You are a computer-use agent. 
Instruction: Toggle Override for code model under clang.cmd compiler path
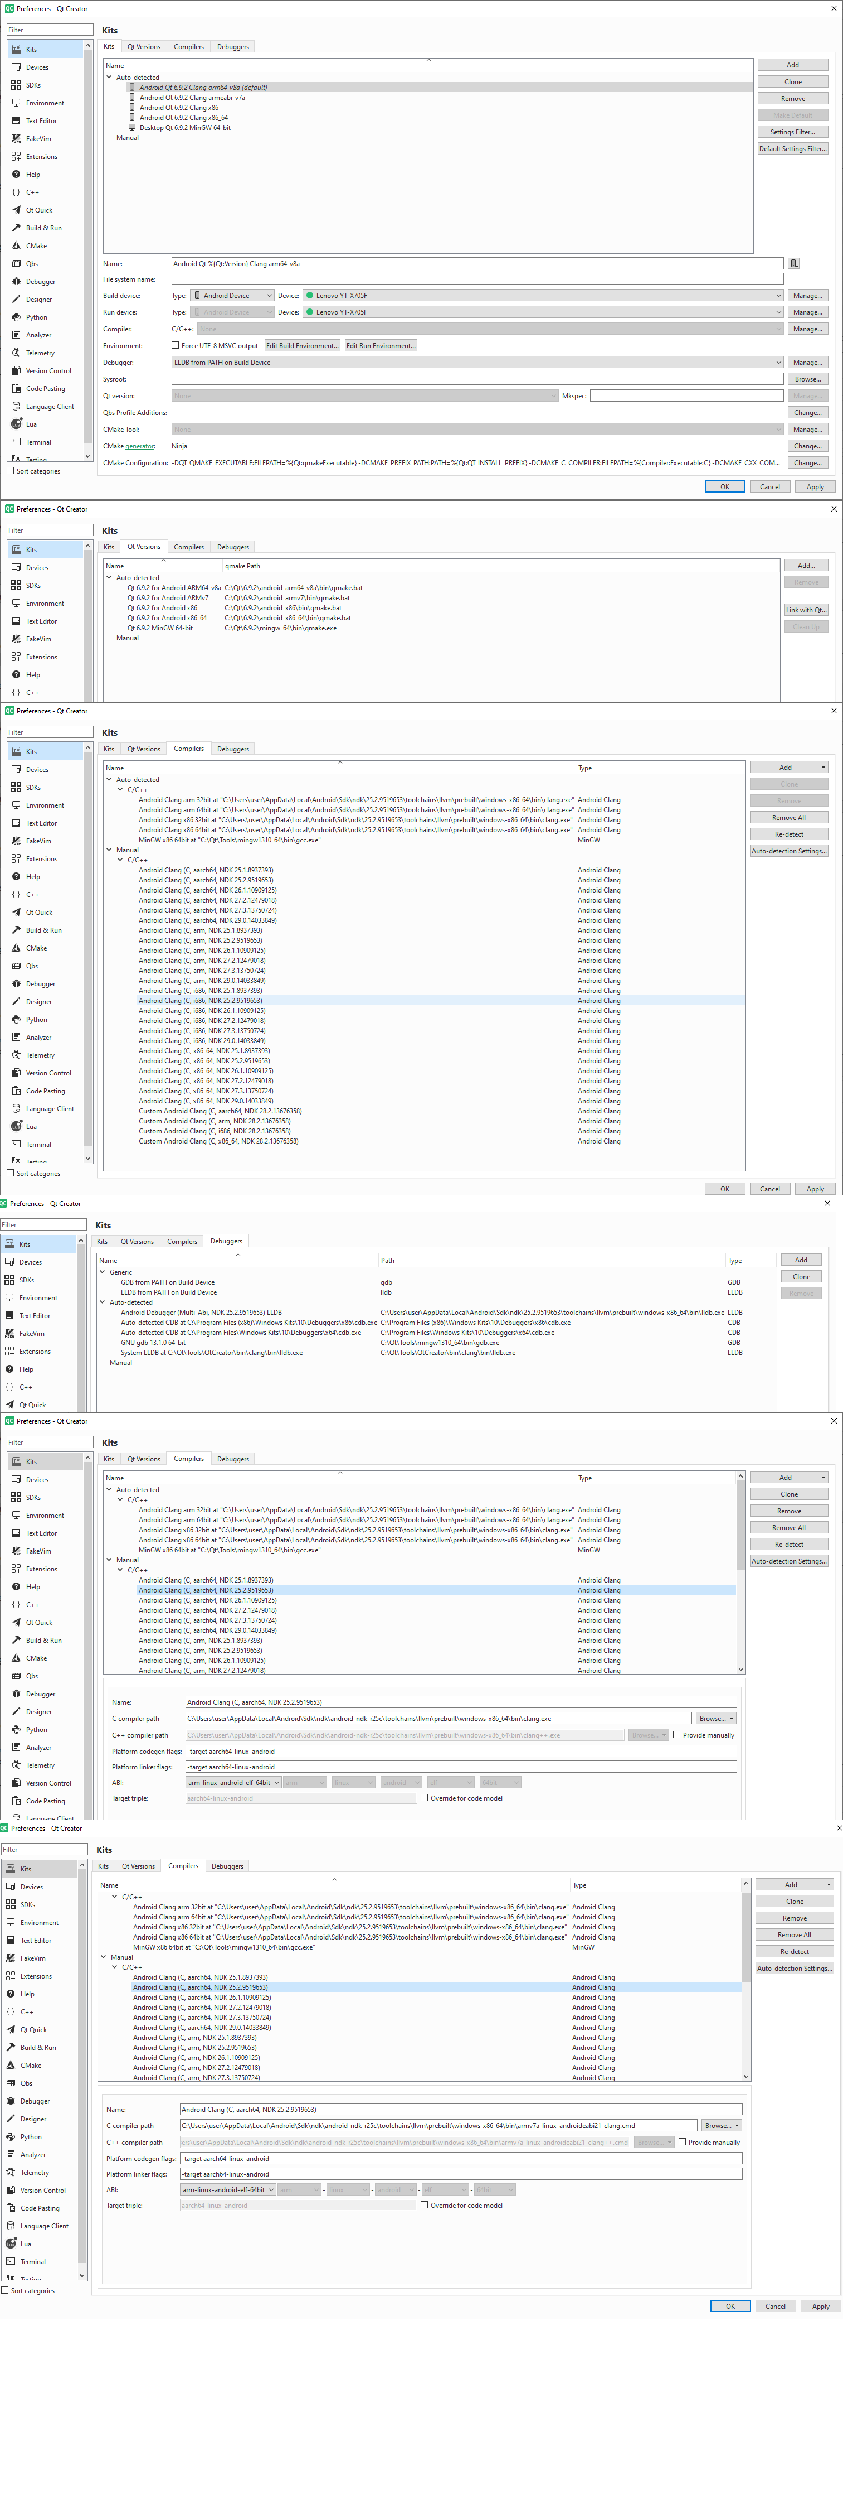[425, 2205]
